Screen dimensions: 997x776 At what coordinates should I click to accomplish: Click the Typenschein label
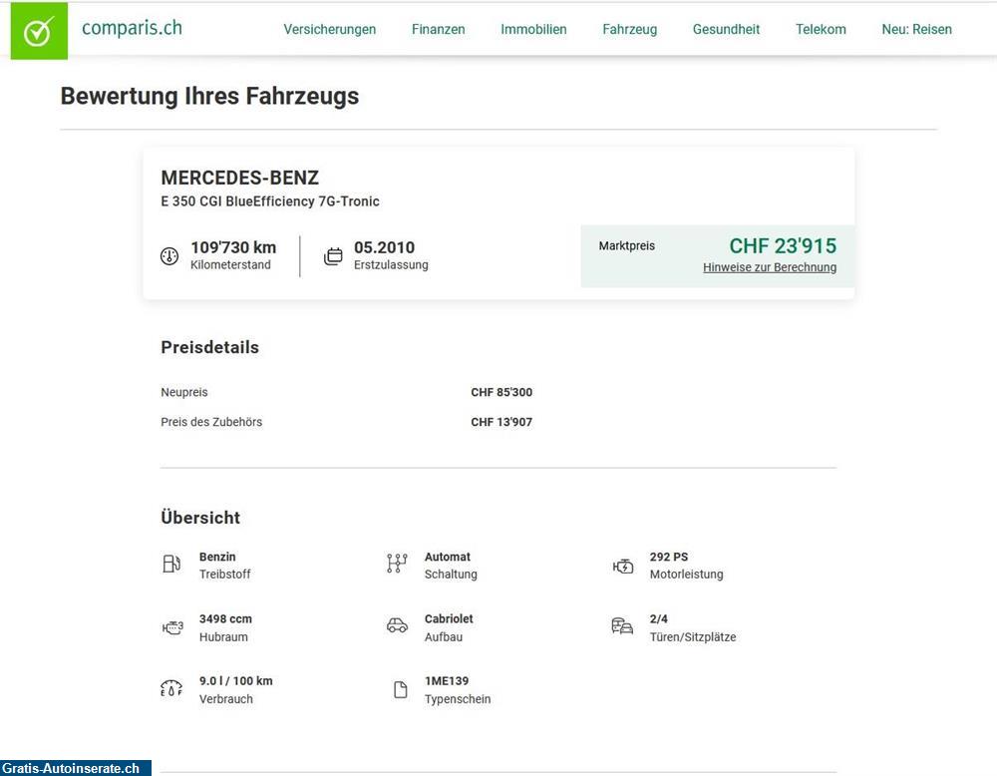click(x=458, y=699)
